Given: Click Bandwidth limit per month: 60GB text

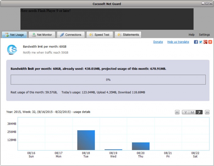Looking at the screenshot, I should (45, 47).
